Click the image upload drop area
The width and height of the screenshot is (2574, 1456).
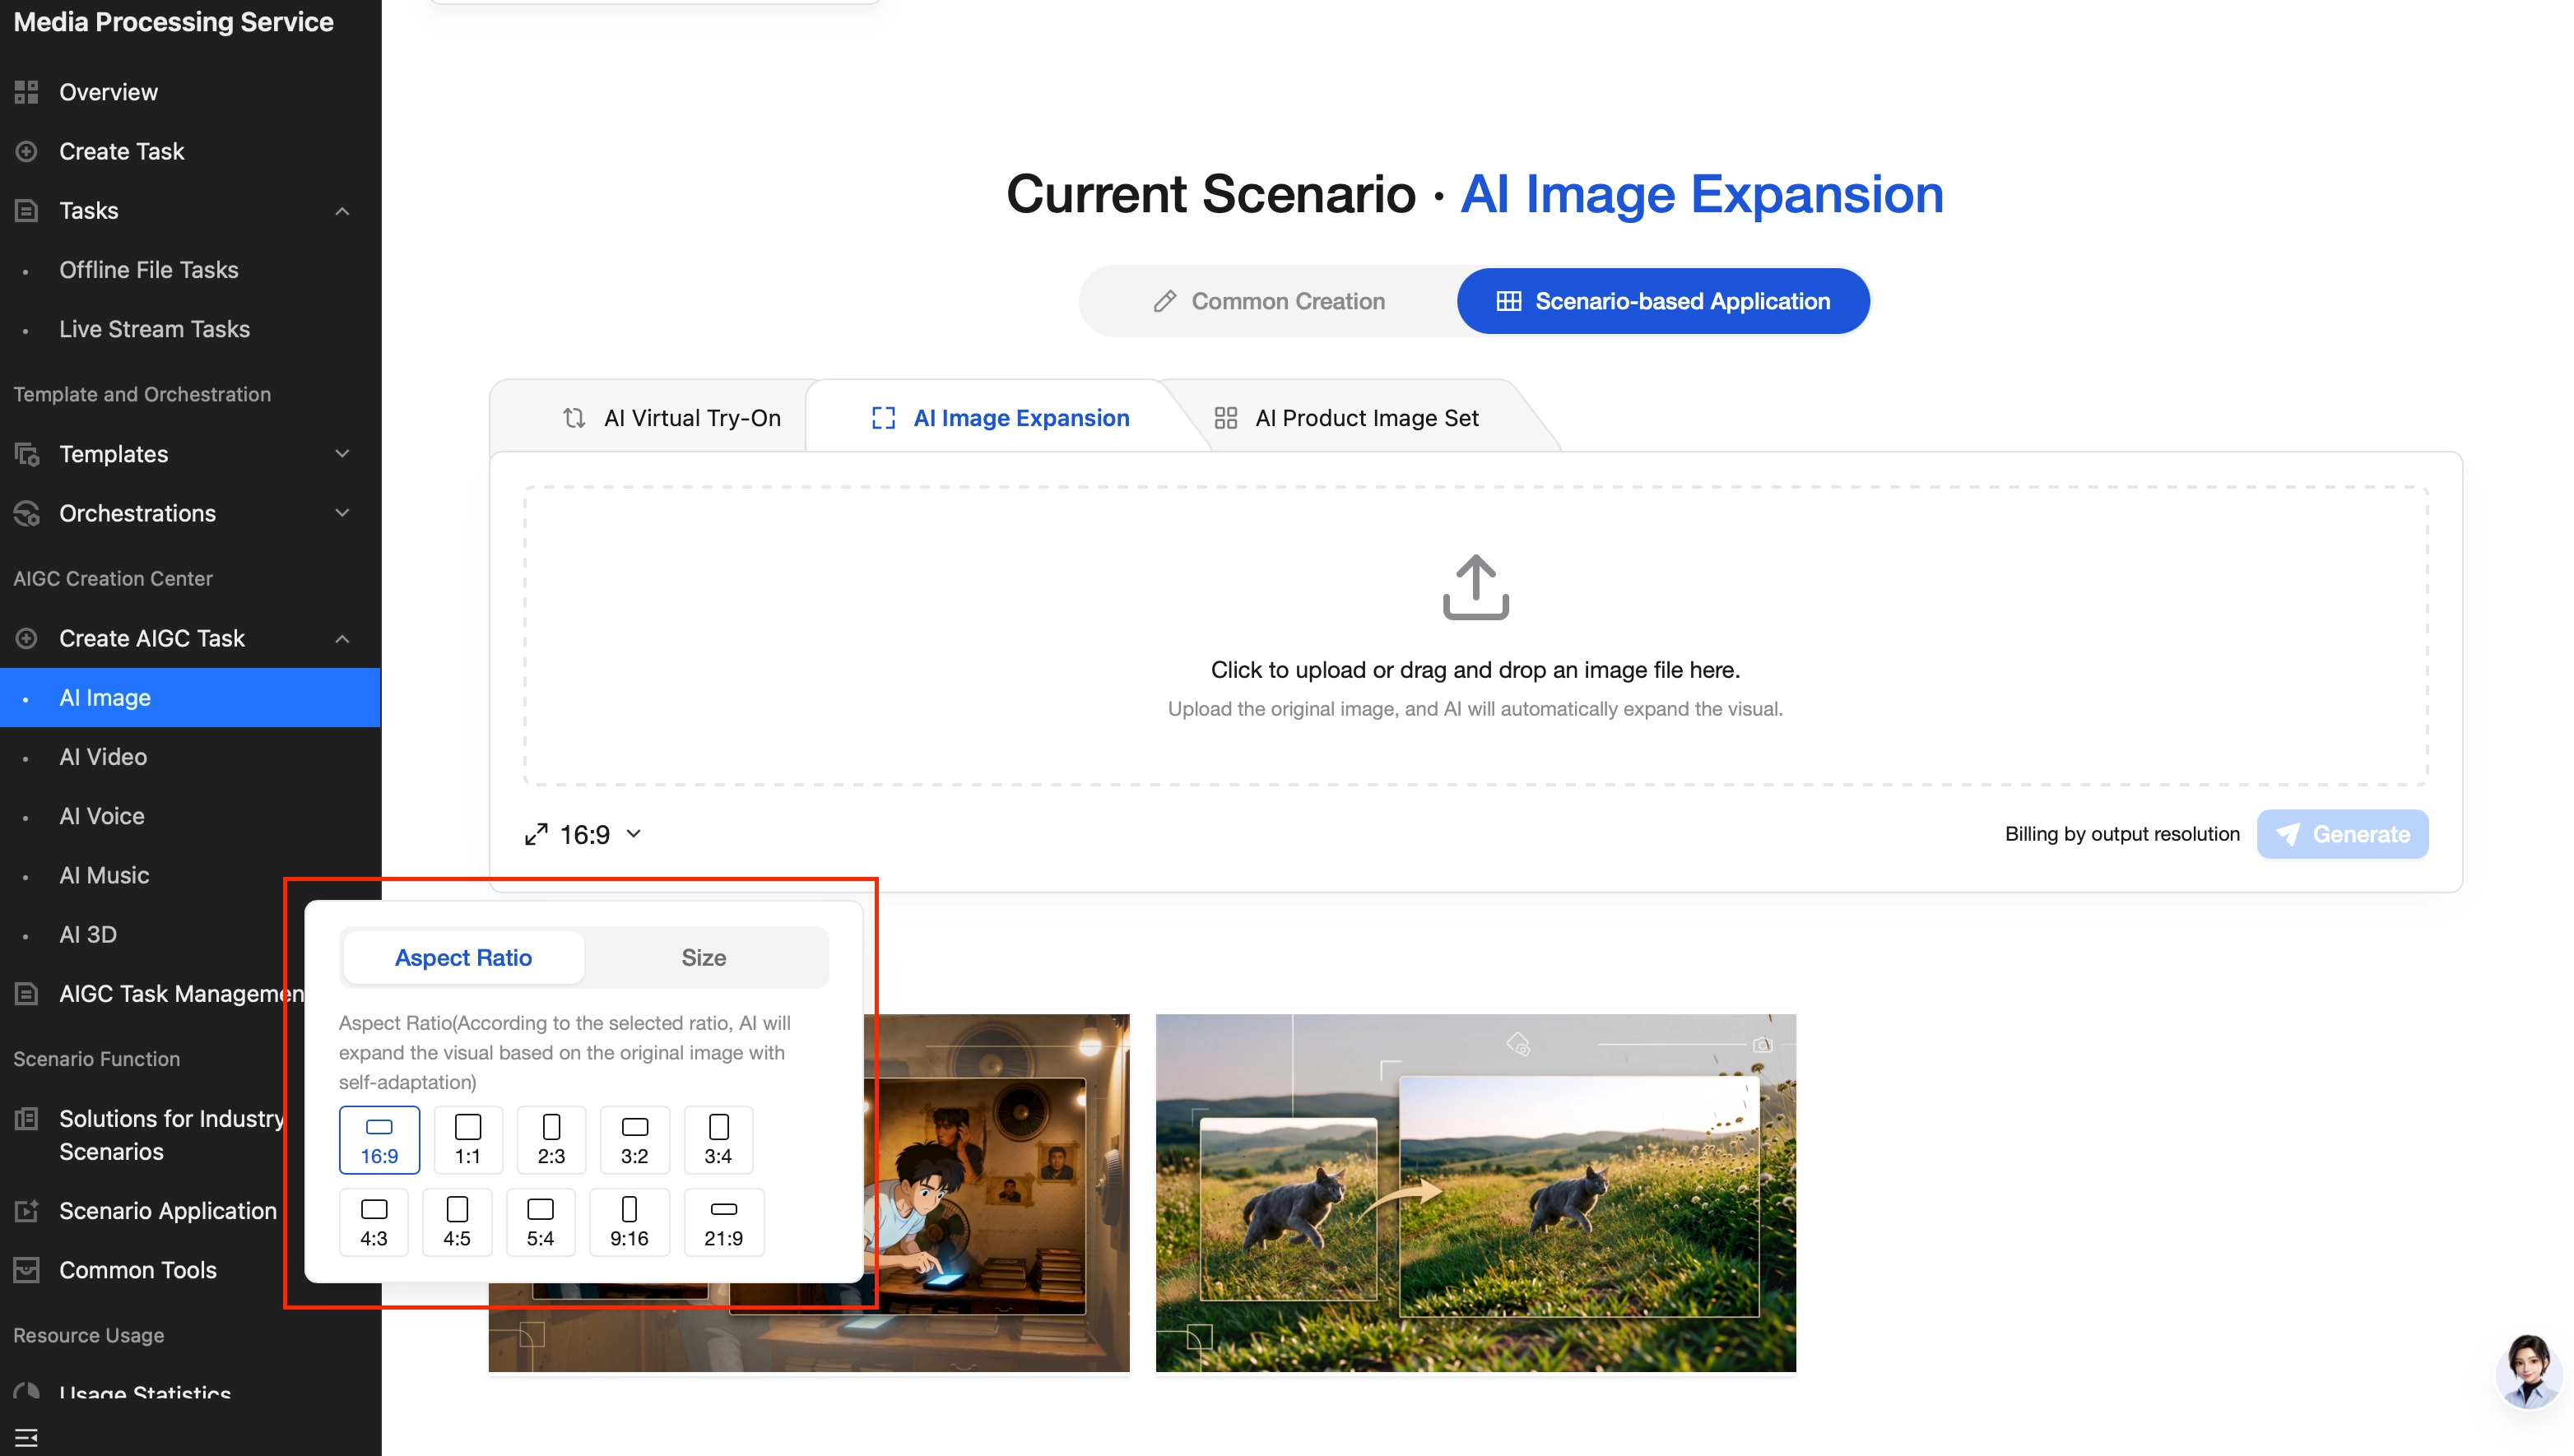(x=1475, y=636)
